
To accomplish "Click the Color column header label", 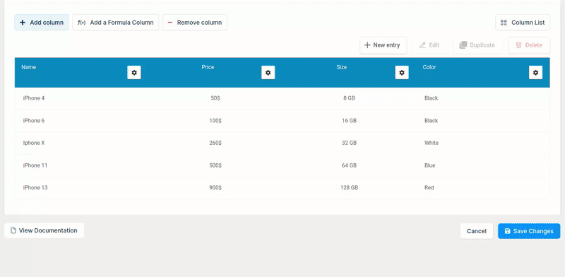I will pyautogui.click(x=429, y=67).
